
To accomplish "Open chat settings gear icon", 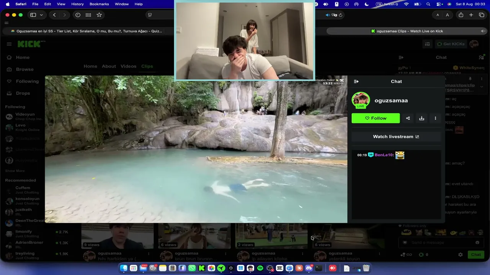I will [x=461, y=255].
